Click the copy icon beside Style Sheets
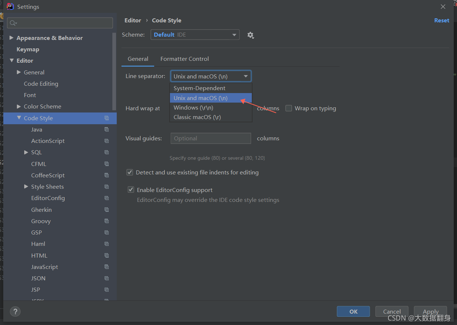Viewport: 457px width, 325px height. [107, 186]
